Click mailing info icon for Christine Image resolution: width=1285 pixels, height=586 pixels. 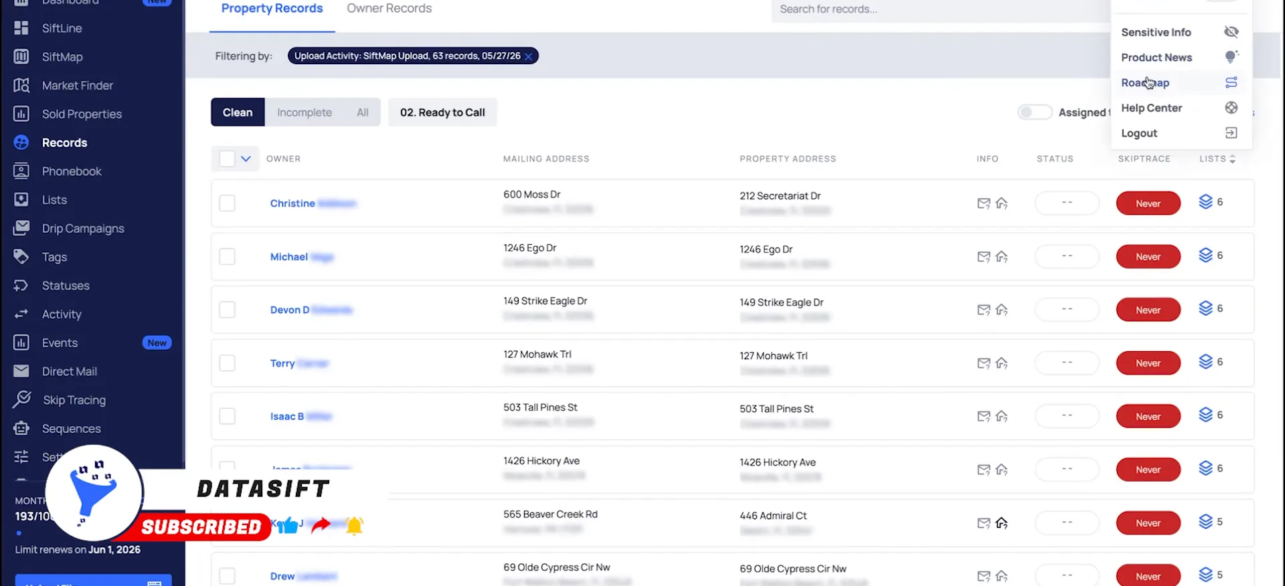point(983,203)
